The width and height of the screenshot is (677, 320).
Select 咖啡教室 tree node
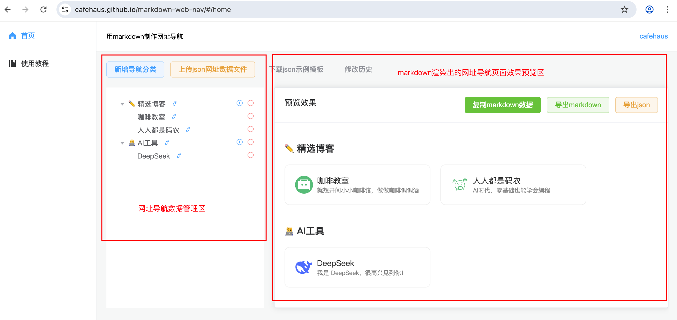151,117
